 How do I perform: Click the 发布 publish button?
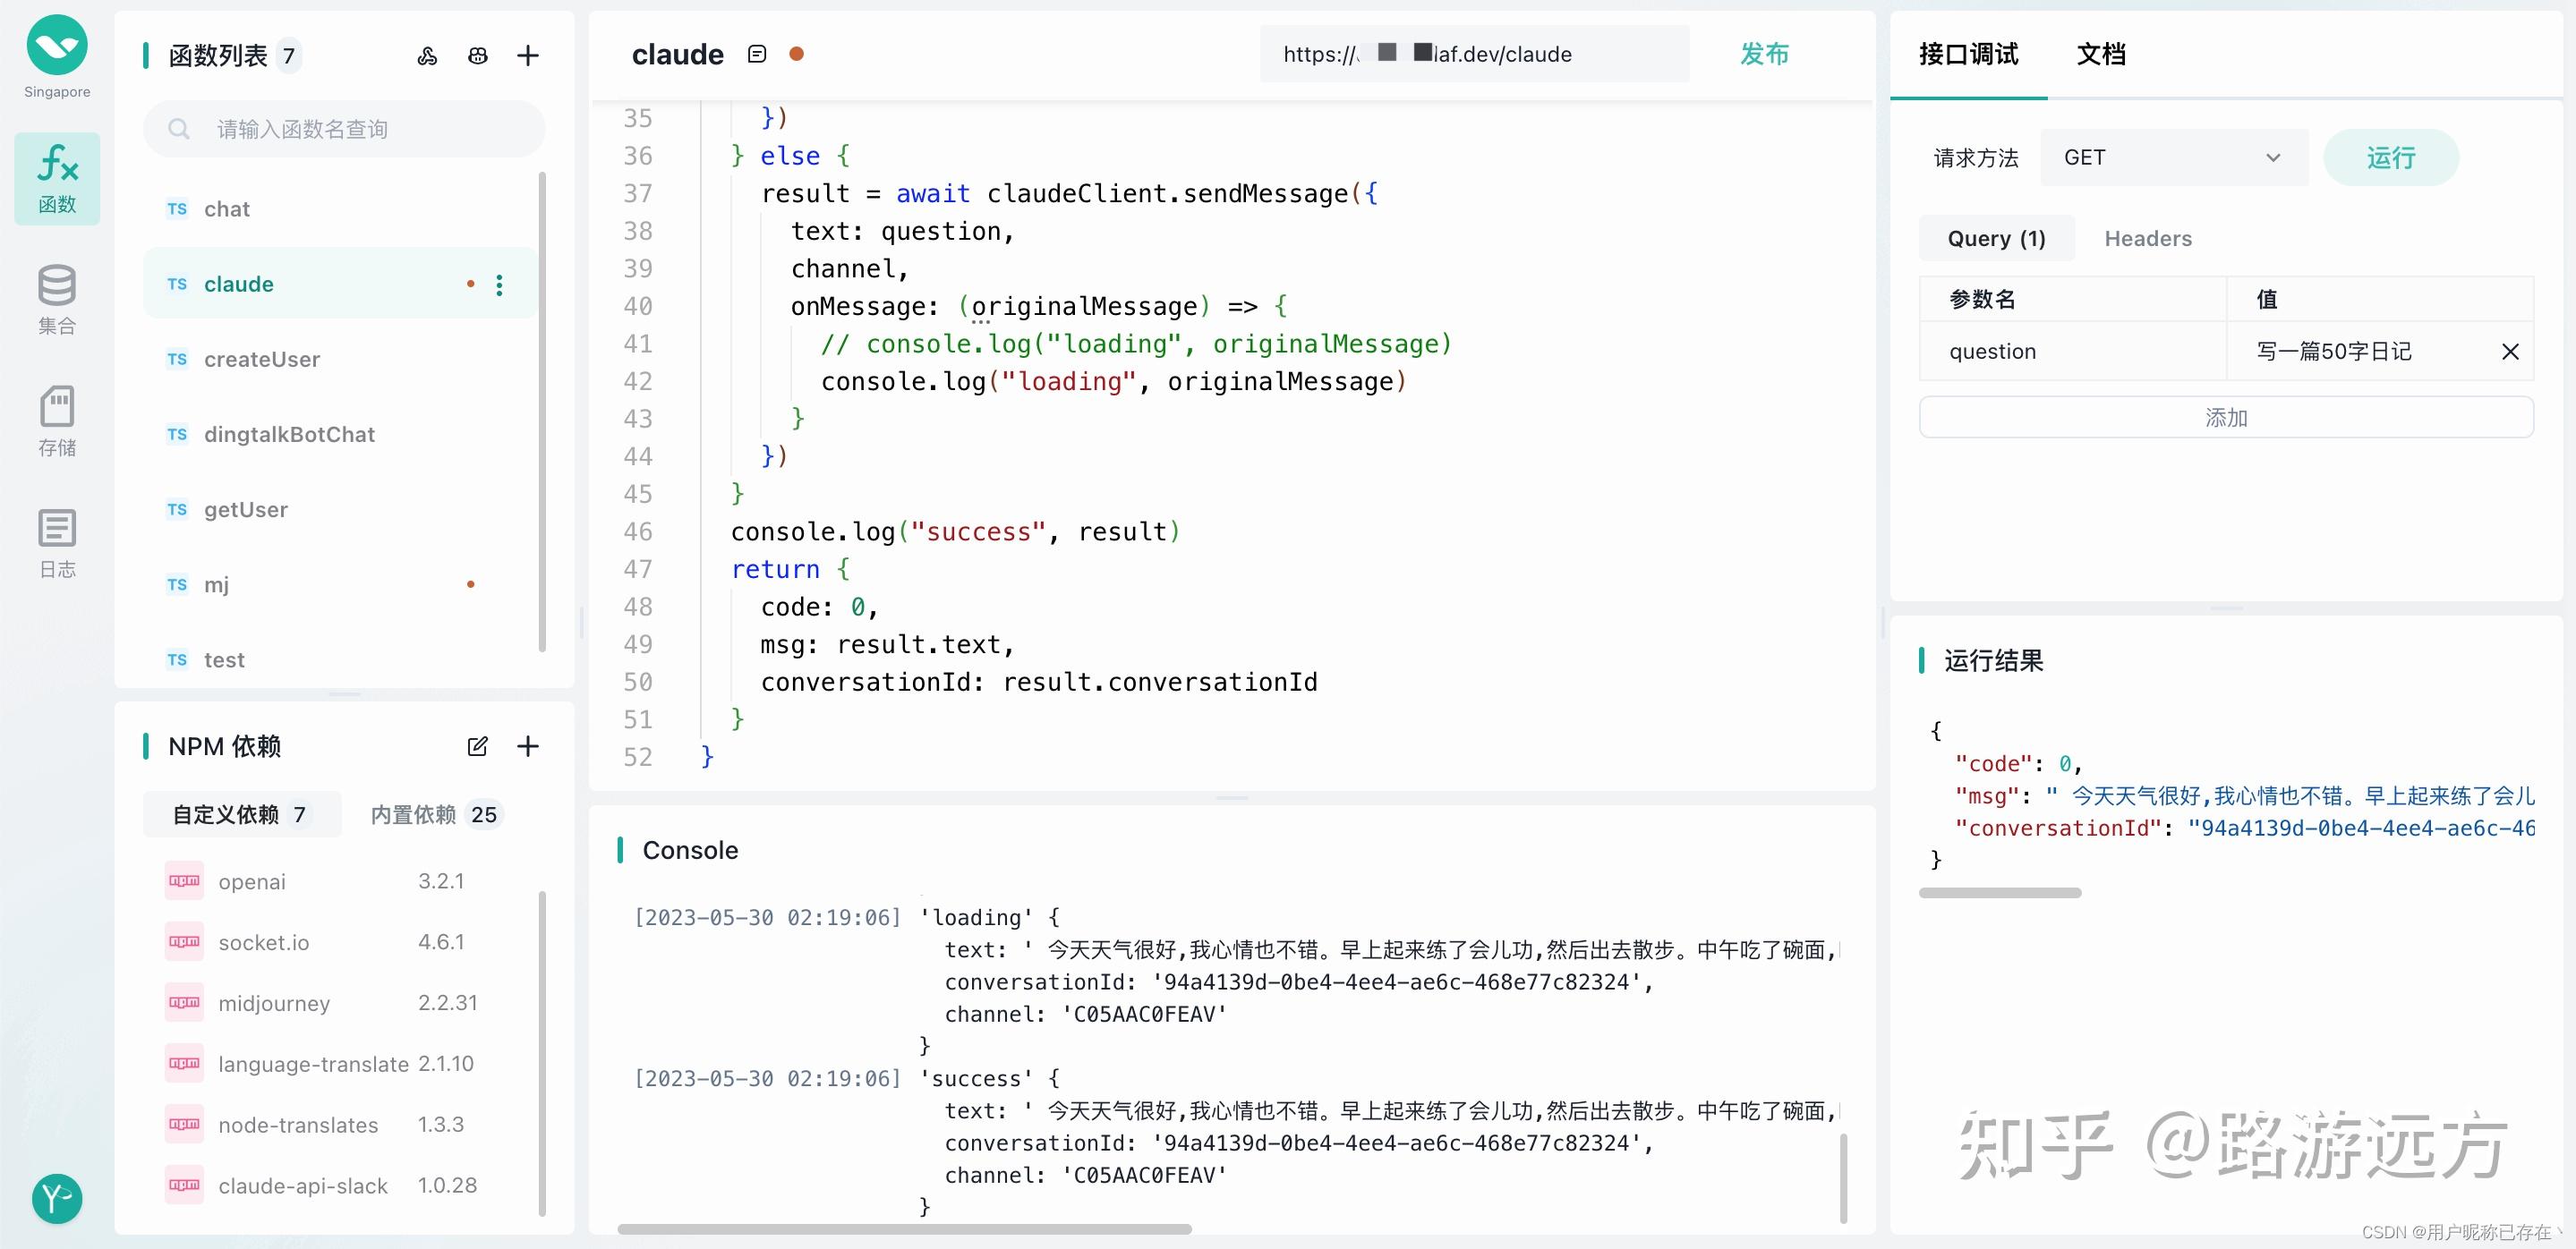pyautogui.click(x=1764, y=55)
